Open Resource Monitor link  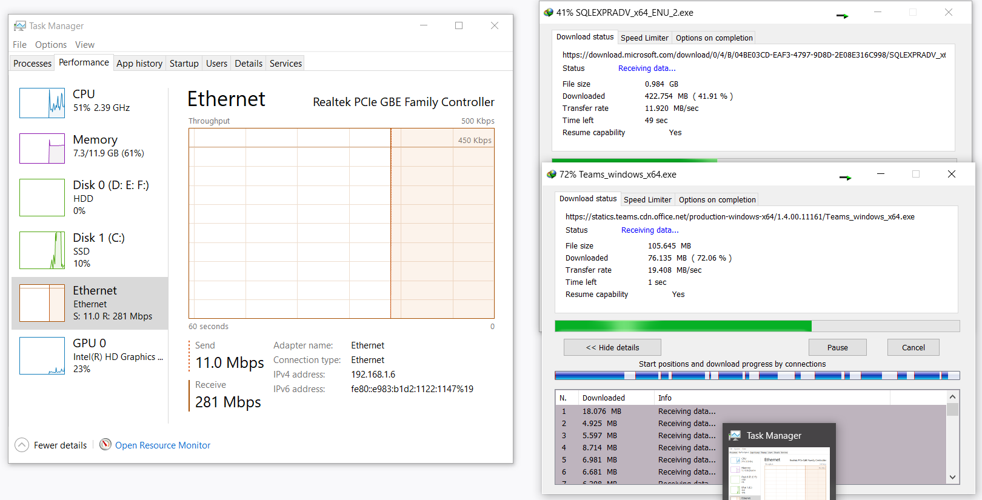[162, 445]
